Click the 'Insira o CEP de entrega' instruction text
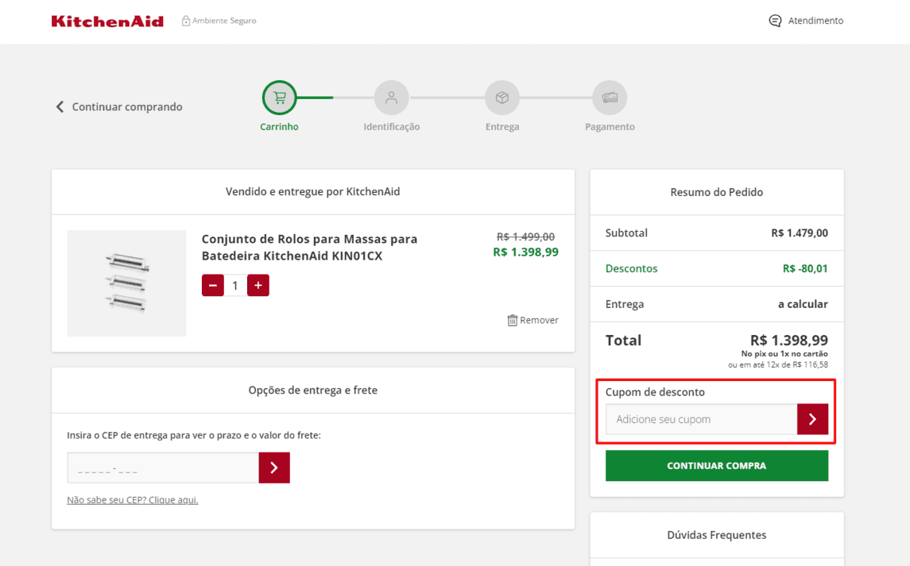The image size is (910, 566). pos(194,435)
